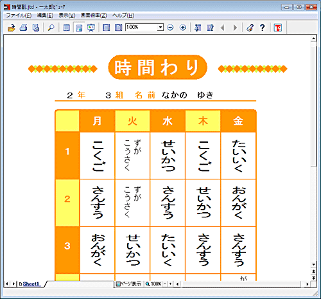The height and width of the screenshot is (299, 321).
Task: Open the 100% zoom dropdown
Action: pos(160,28)
